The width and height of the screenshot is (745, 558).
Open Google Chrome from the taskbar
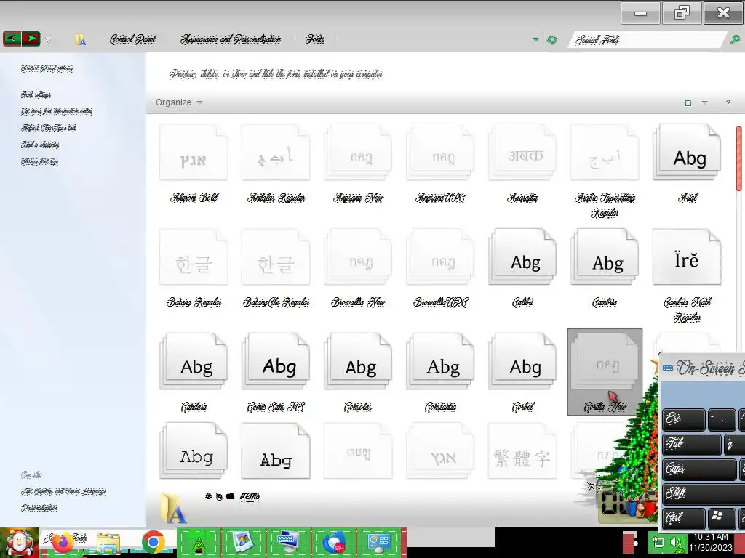coord(153,542)
